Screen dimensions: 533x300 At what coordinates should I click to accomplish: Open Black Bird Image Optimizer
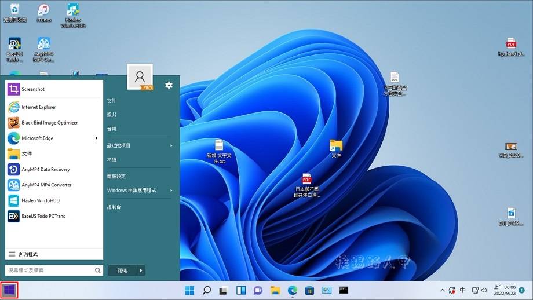click(x=49, y=123)
